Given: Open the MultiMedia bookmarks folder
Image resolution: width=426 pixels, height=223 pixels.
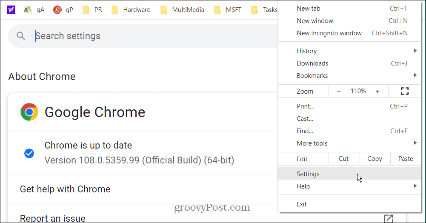Looking at the screenshot, I should pyautogui.click(x=182, y=10).
